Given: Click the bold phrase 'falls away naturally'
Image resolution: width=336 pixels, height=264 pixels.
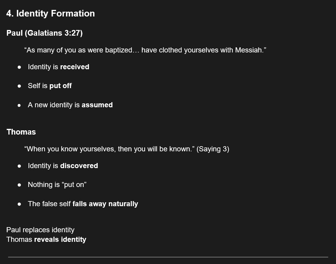Looking at the screenshot, I should coord(106,204).
